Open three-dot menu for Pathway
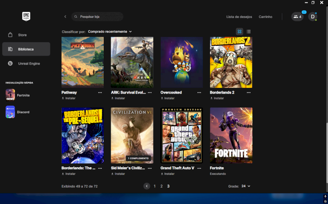The height and width of the screenshot is (204, 328). [x=100, y=93]
